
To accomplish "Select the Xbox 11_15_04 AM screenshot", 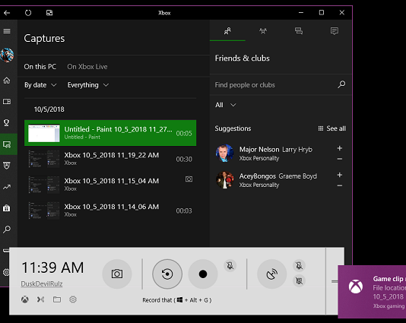I will point(110,185).
